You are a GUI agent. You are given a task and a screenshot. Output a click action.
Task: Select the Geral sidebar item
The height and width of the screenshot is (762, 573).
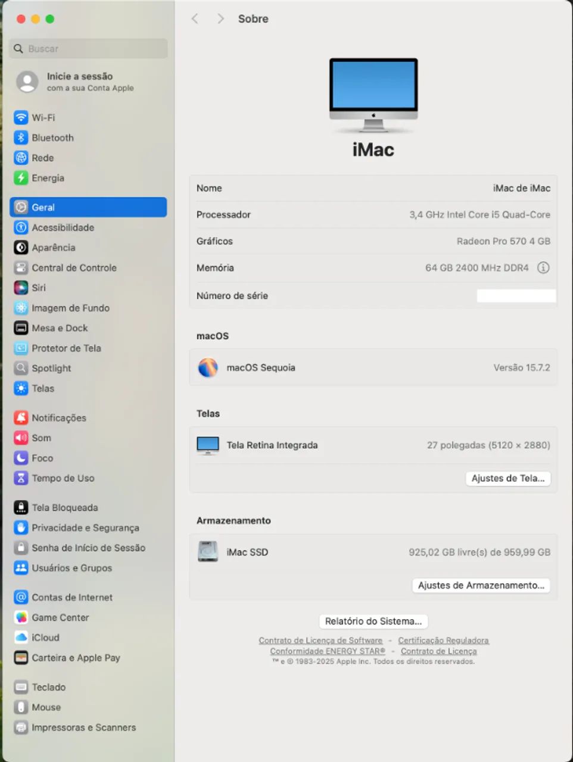(x=88, y=207)
